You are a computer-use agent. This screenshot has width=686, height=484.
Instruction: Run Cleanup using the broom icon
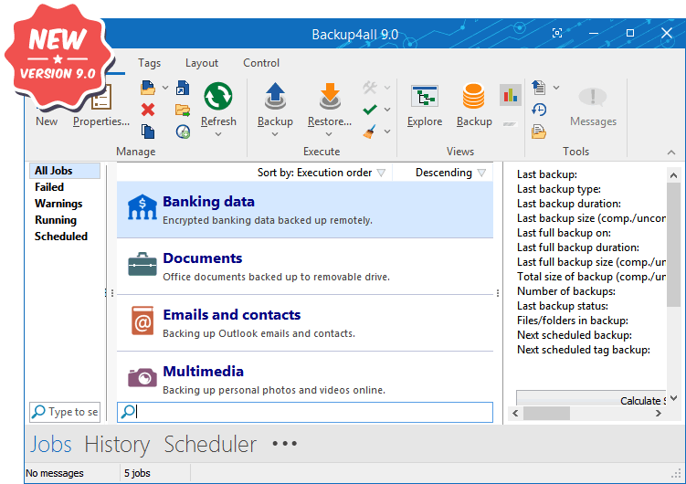[370, 132]
